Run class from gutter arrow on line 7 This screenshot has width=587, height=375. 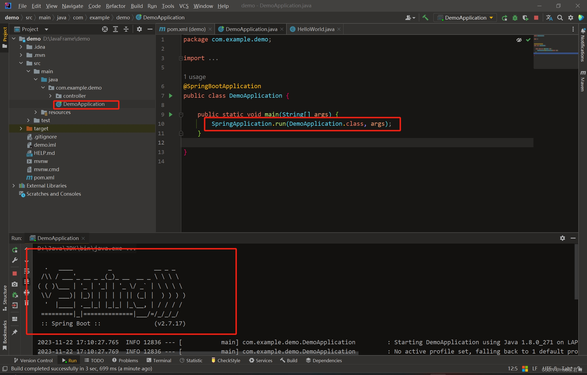(x=171, y=96)
